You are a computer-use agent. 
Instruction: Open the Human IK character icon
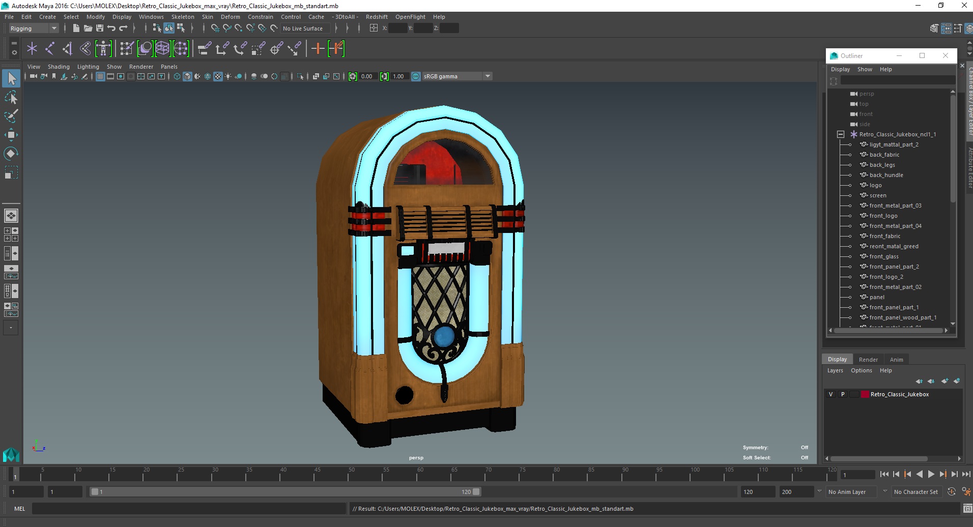[103, 49]
